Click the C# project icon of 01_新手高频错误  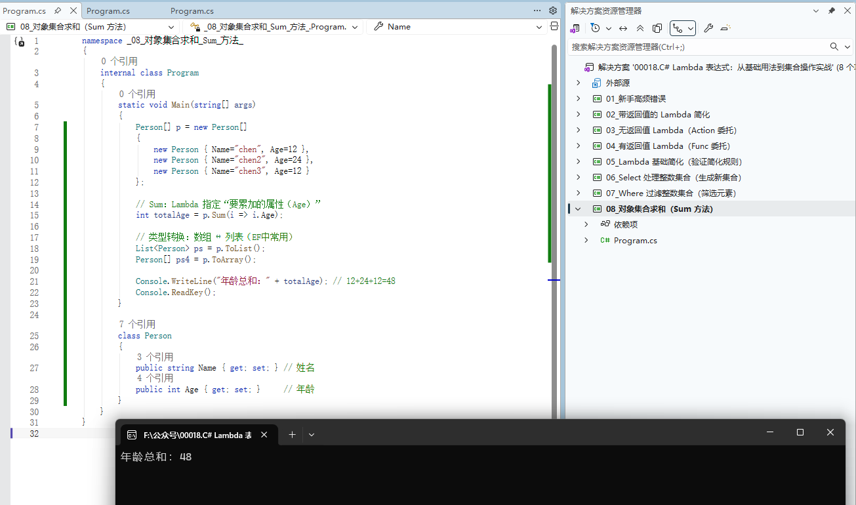(x=597, y=98)
